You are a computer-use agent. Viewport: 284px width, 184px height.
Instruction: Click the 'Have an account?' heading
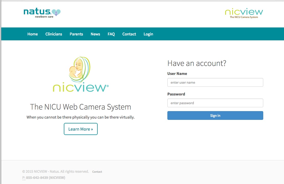(x=197, y=63)
